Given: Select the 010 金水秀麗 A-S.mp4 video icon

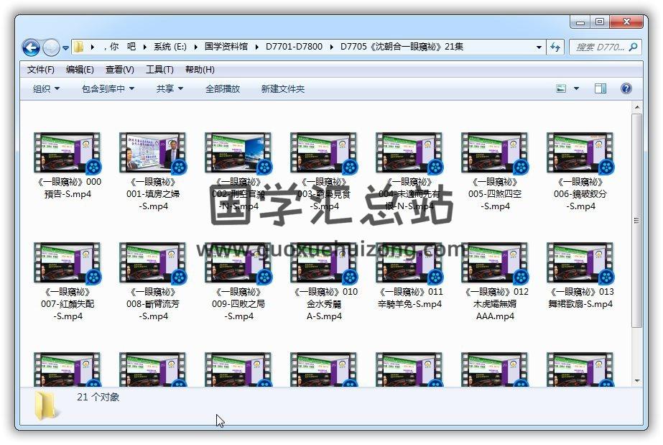Looking at the screenshot, I should [x=324, y=262].
